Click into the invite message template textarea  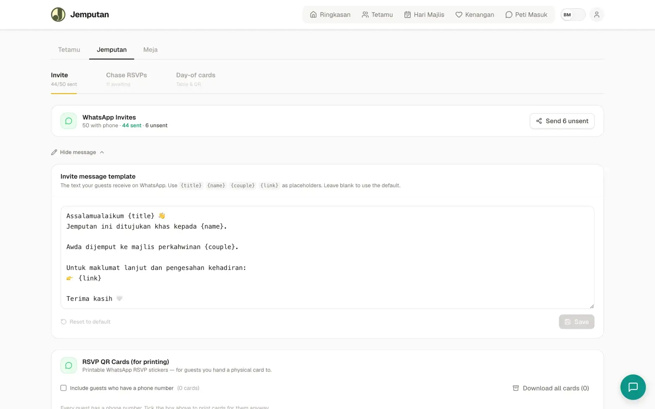(x=327, y=257)
